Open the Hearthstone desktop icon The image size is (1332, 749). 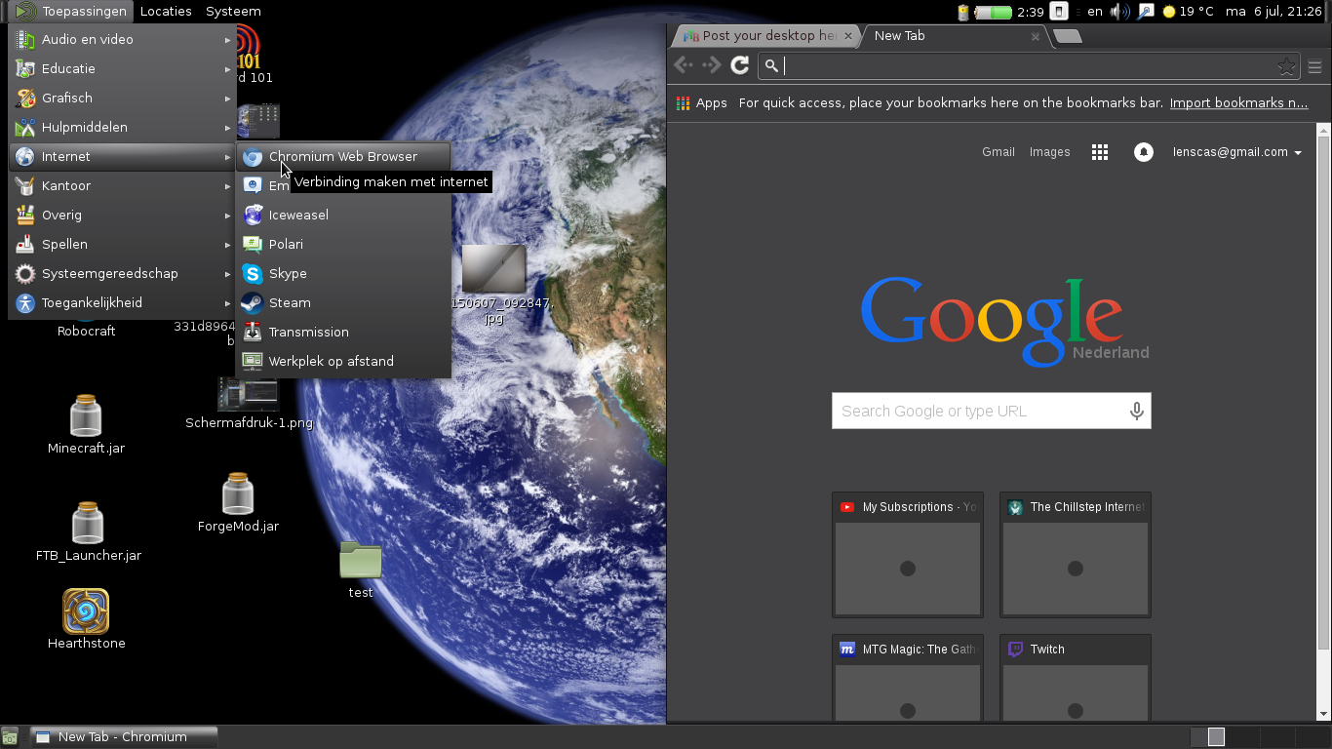pyautogui.click(x=86, y=612)
